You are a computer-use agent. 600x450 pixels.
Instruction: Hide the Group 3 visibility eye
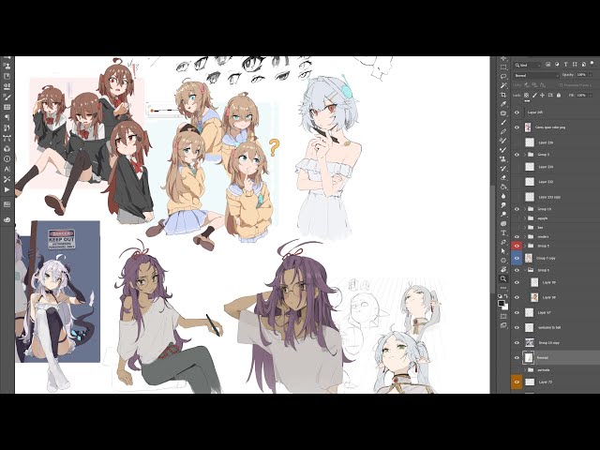tap(517, 155)
